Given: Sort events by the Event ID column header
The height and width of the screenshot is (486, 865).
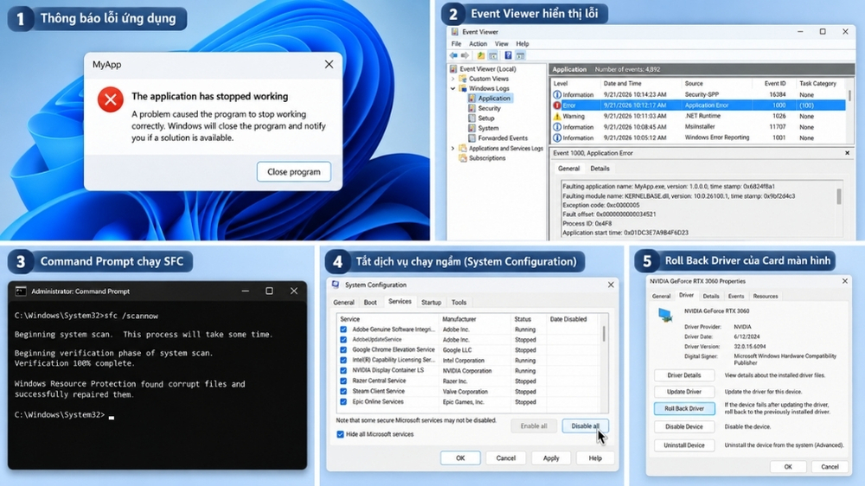Looking at the screenshot, I should [774, 84].
